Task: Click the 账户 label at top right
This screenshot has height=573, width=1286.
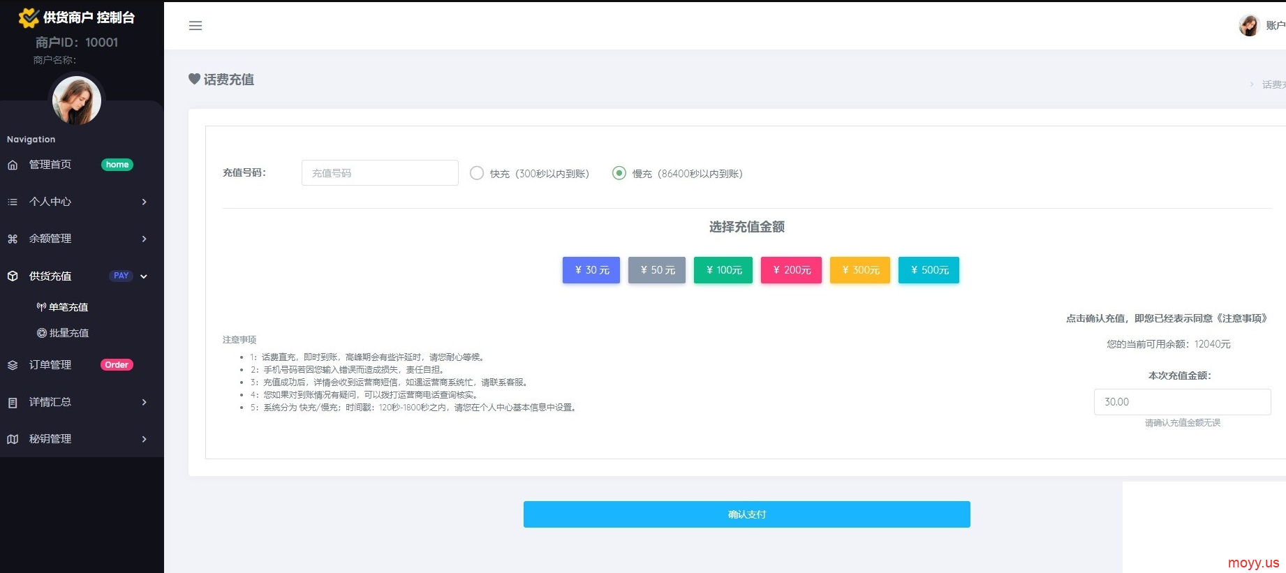Action: coord(1276,26)
